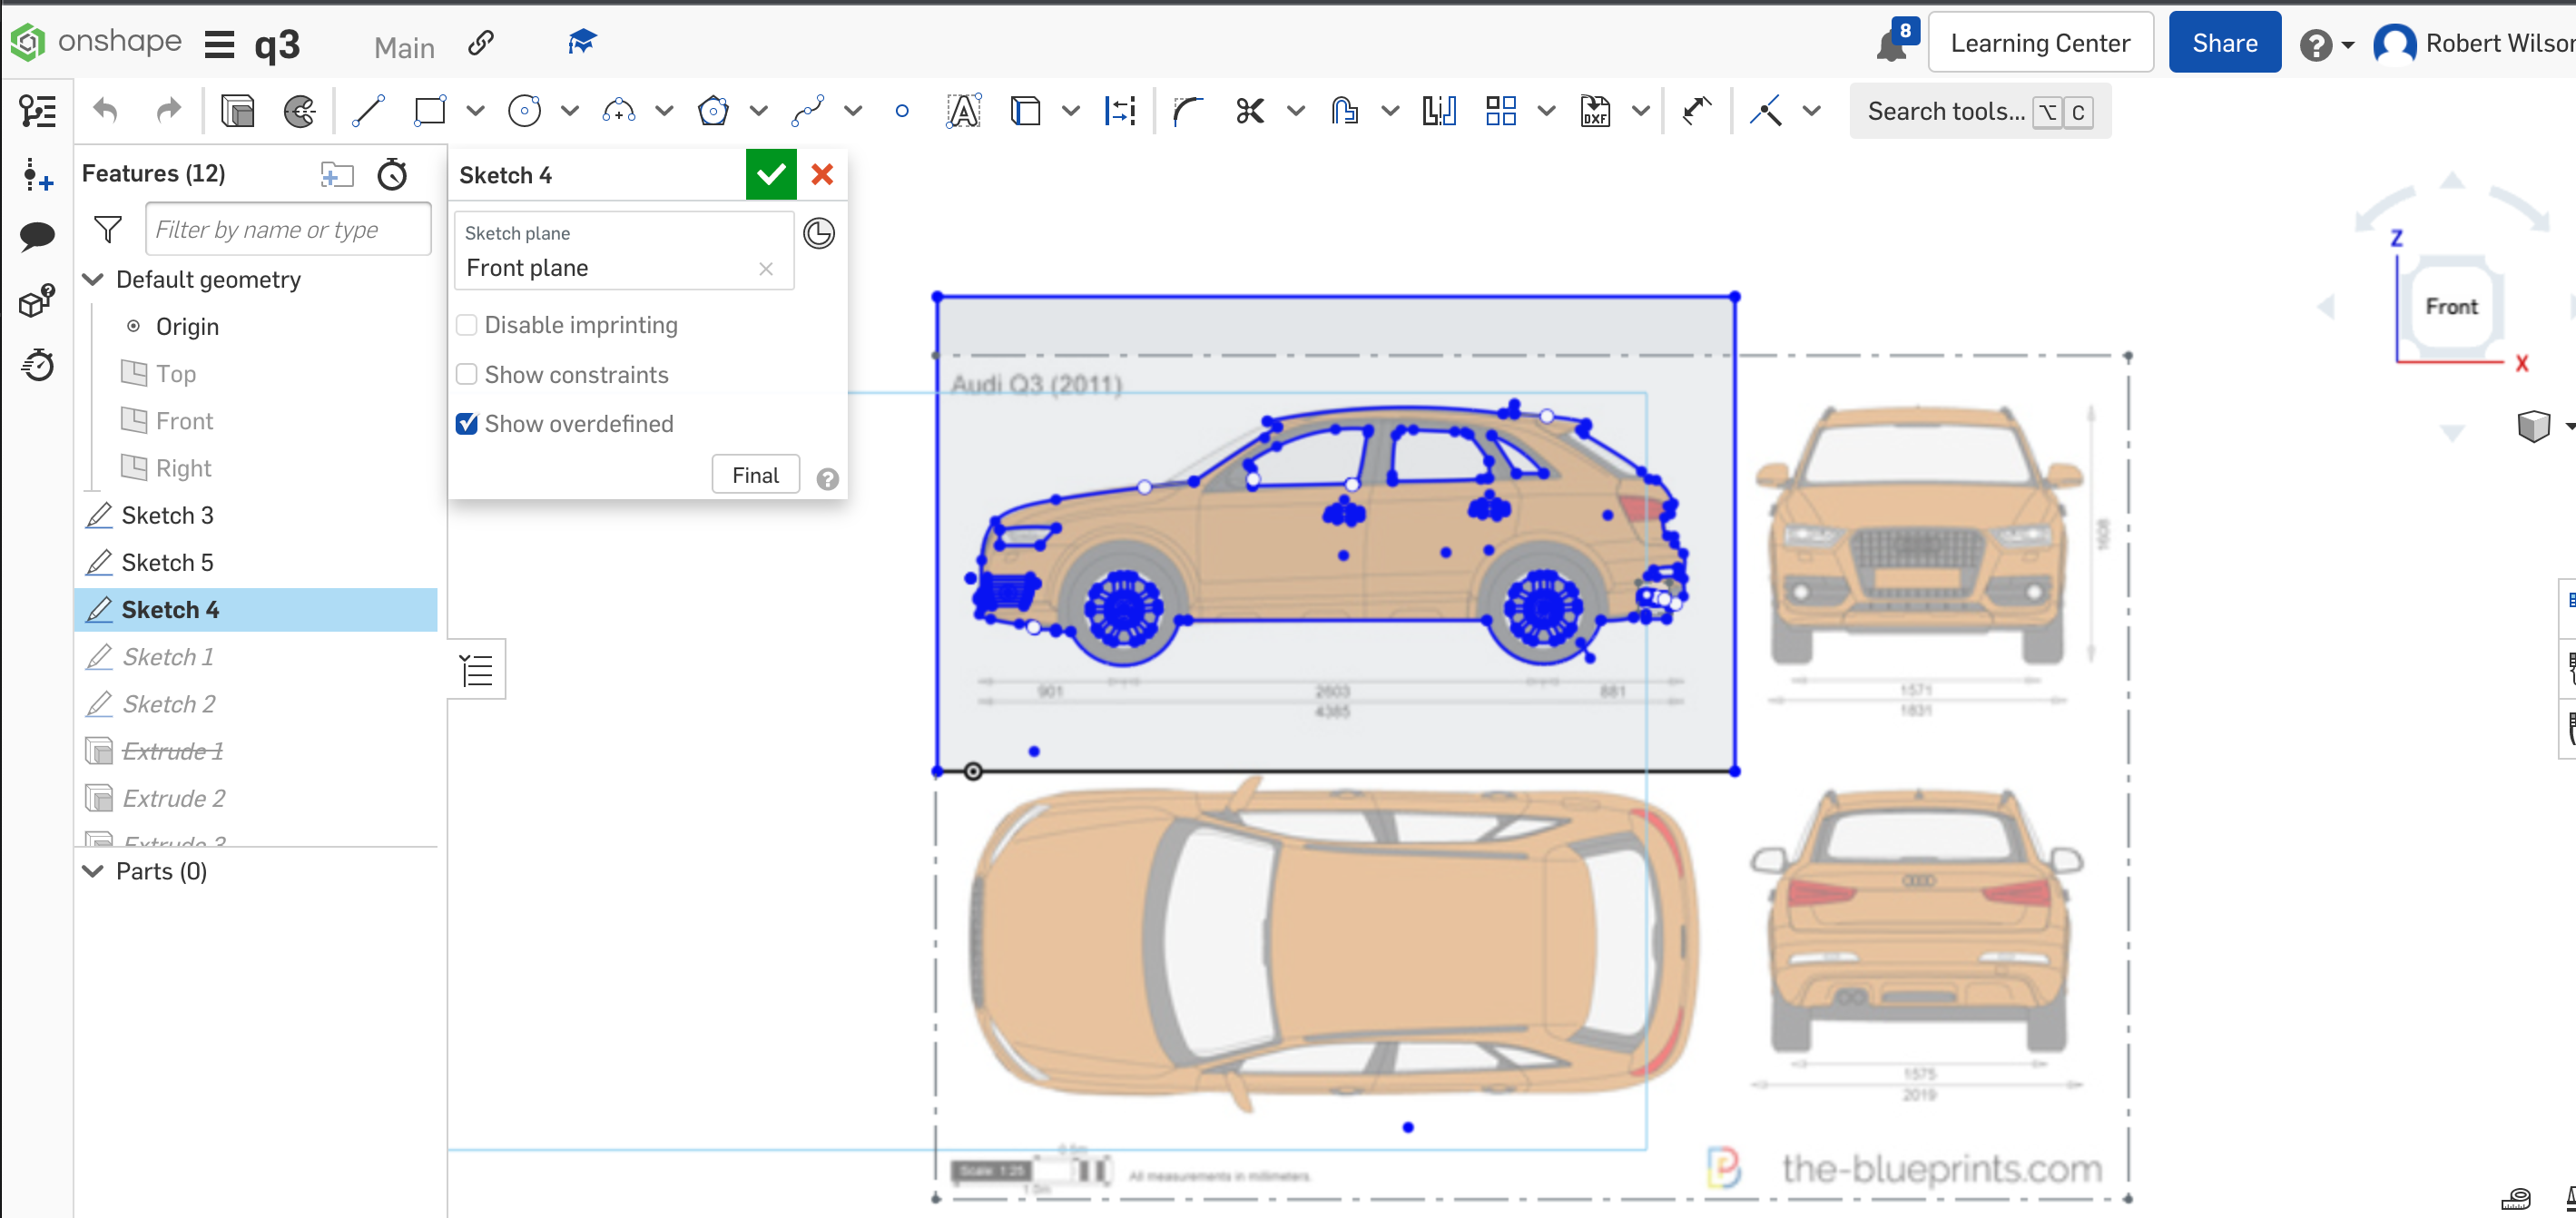The height and width of the screenshot is (1218, 2576).
Task: Click the Trim tool icon
Action: click(1252, 110)
